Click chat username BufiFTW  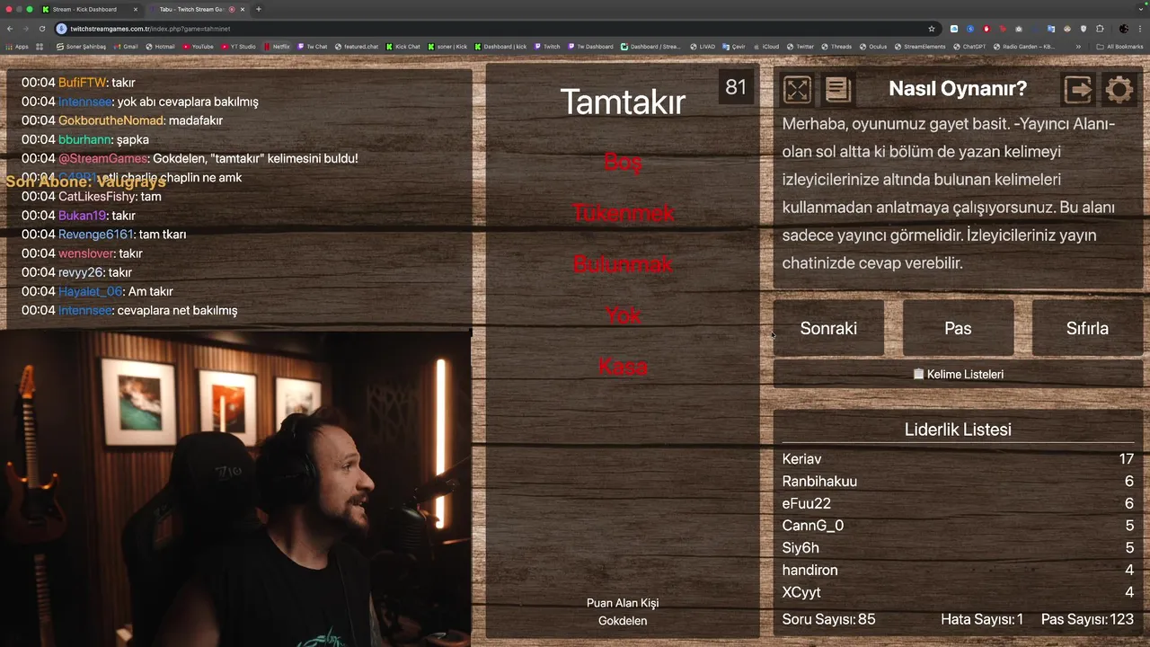click(x=82, y=83)
